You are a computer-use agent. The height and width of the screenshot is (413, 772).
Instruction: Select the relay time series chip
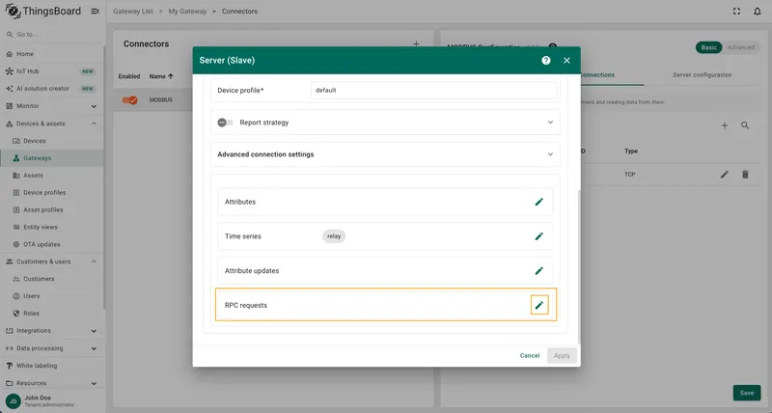[x=334, y=236]
